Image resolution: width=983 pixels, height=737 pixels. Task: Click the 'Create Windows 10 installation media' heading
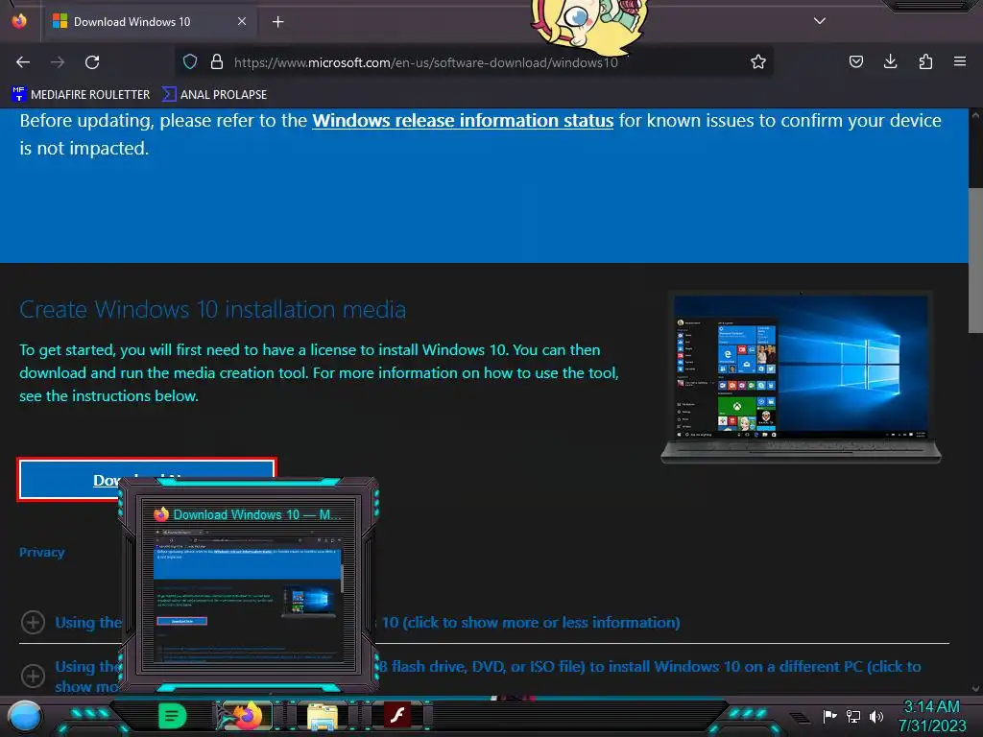pyautogui.click(x=212, y=310)
